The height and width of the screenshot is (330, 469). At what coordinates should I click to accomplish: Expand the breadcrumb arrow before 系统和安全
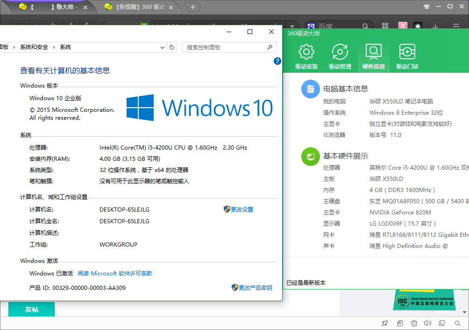coord(14,47)
